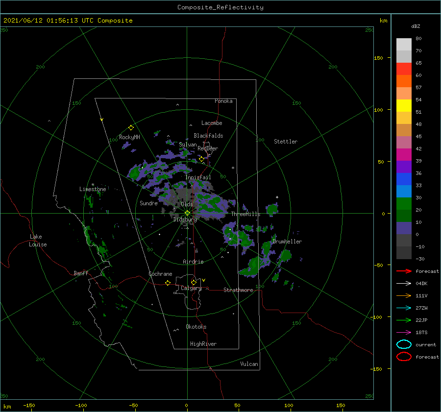Image resolution: width=441 pixels, height=412 pixels.
Task: Click the dBZ legend heading
Action: click(x=416, y=26)
